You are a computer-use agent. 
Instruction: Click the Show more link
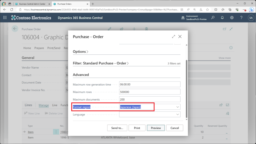click(x=224, y=58)
